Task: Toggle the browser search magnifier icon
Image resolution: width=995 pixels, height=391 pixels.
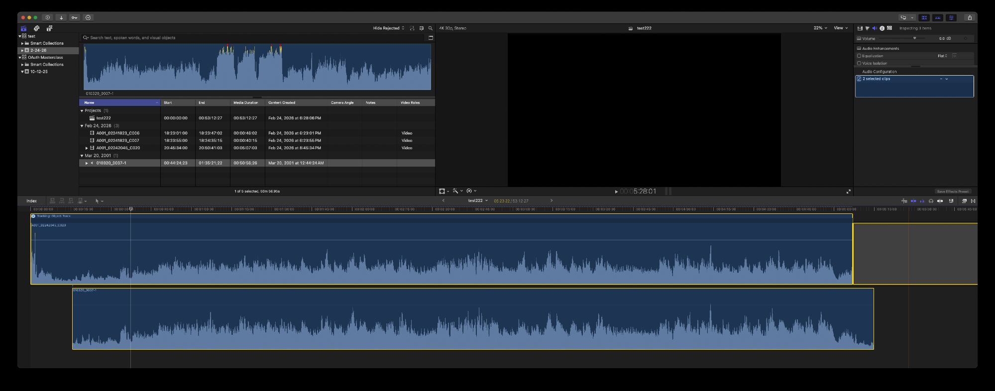Action: 431,28
